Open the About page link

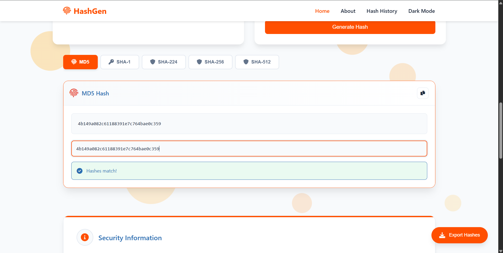(x=348, y=11)
